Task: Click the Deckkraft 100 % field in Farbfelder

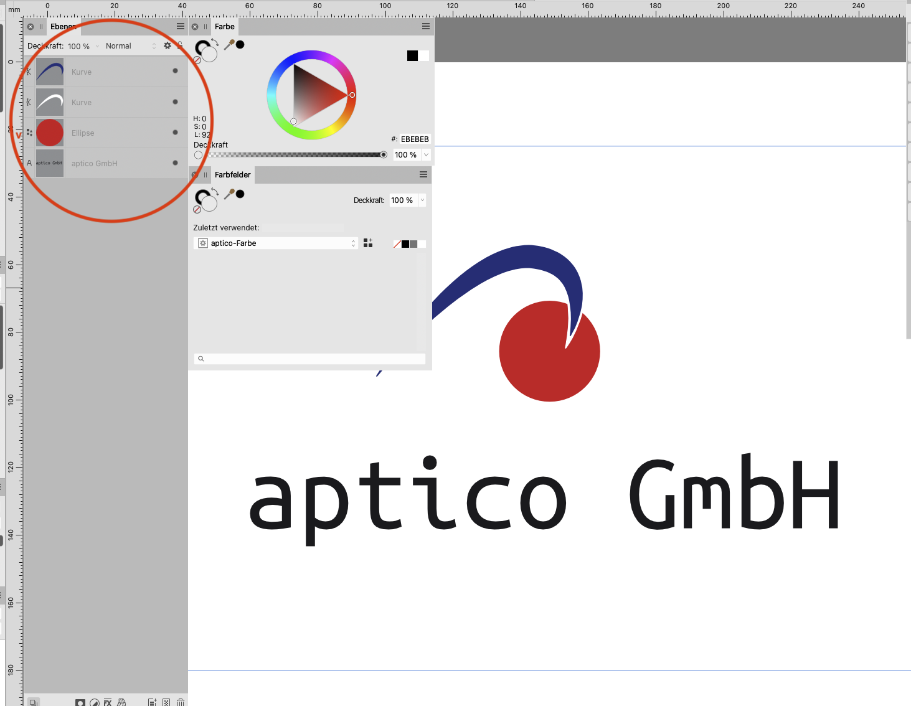Action: pyautogui.click(x=404, y=200)
